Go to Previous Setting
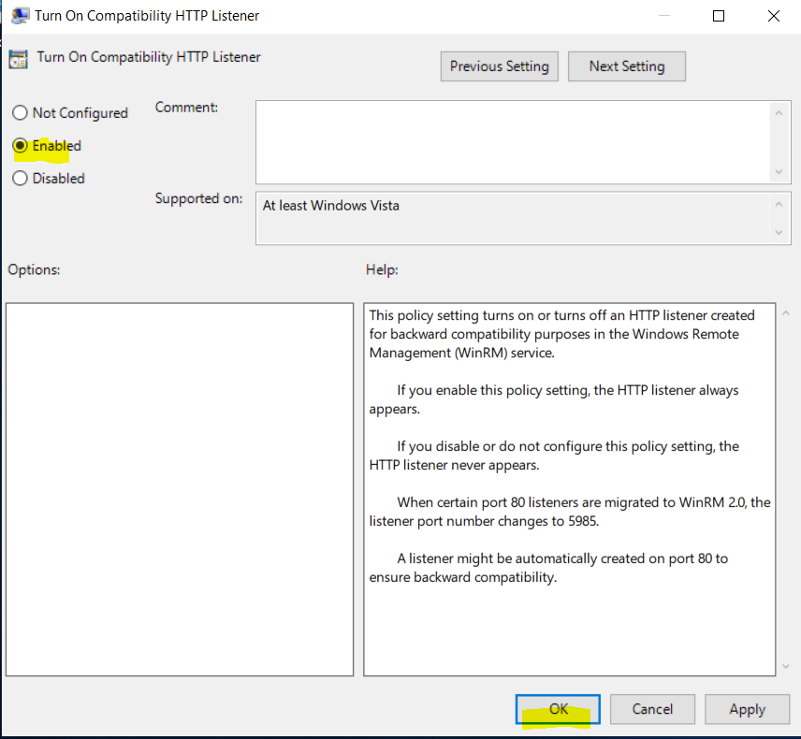 tap(499, 66)
